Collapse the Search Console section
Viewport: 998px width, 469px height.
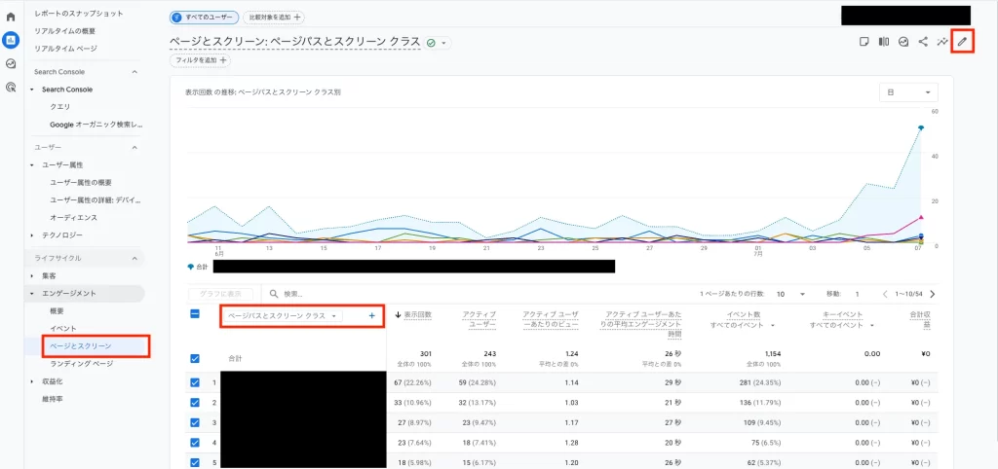pos(134,72)
